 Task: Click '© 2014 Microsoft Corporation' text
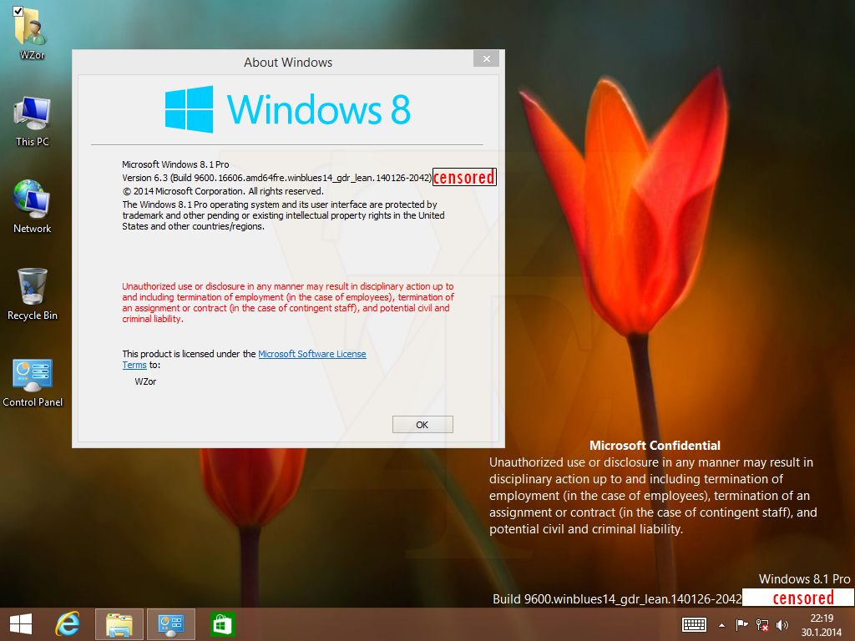point(222,191)
